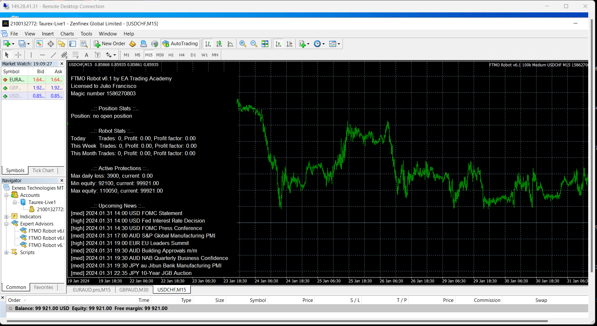597x326 pixels.
Task: Select the equidistant channel tool
Action: pyautogui.click(x=64, y=55)
